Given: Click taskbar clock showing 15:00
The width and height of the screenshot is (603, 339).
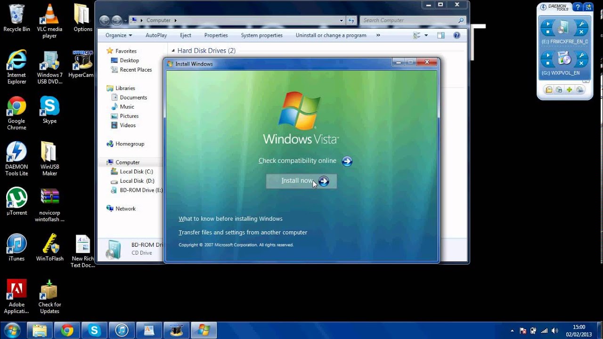Looking at the screenshot, I should (x=579, y=331).
